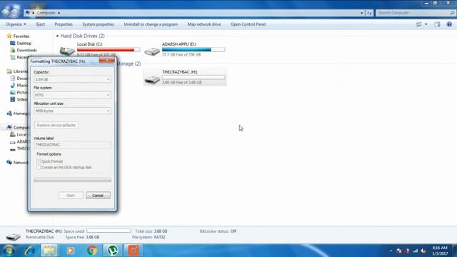457x257 pixels.
Task: Click Eject in the toolbar
Action: click(x=41, y=24)
